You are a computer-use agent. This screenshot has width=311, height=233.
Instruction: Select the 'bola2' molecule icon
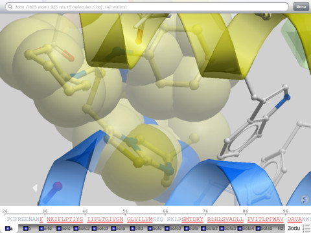[x=203, y=228]
